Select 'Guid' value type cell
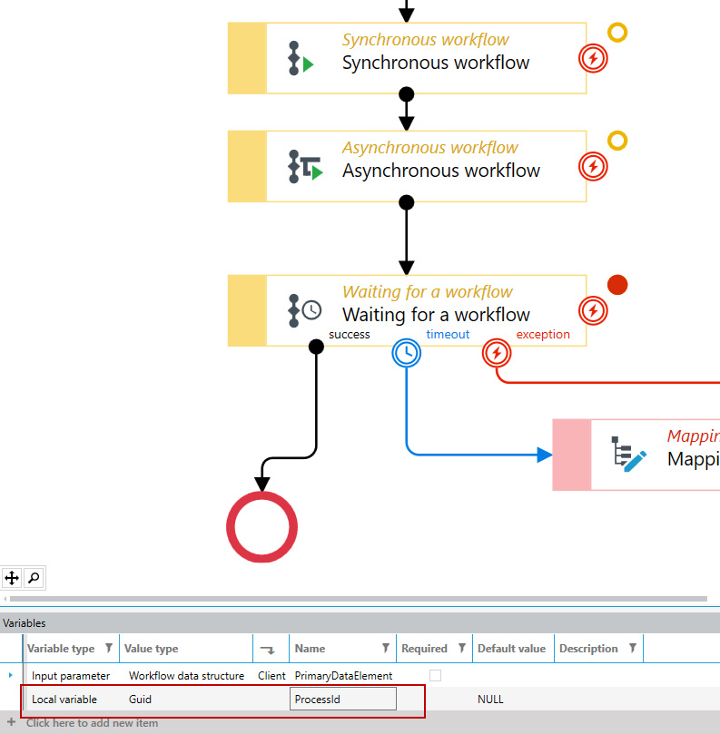This screenshot has width=720, height=734. point(140,700)
